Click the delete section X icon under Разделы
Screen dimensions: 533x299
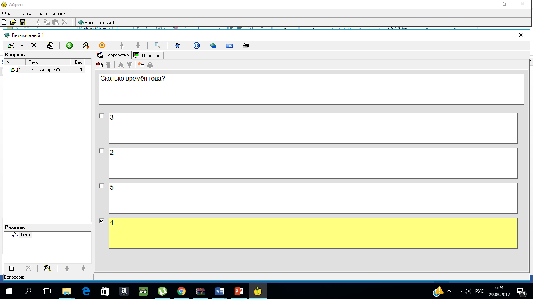(x=28, y=268)
